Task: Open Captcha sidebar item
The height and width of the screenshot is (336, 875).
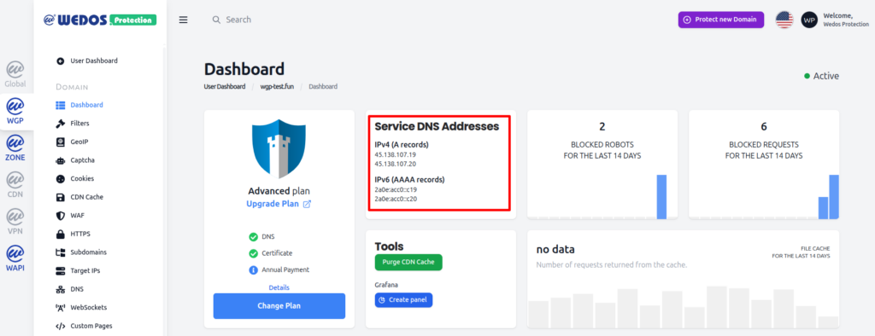Action: pos(75,160)
